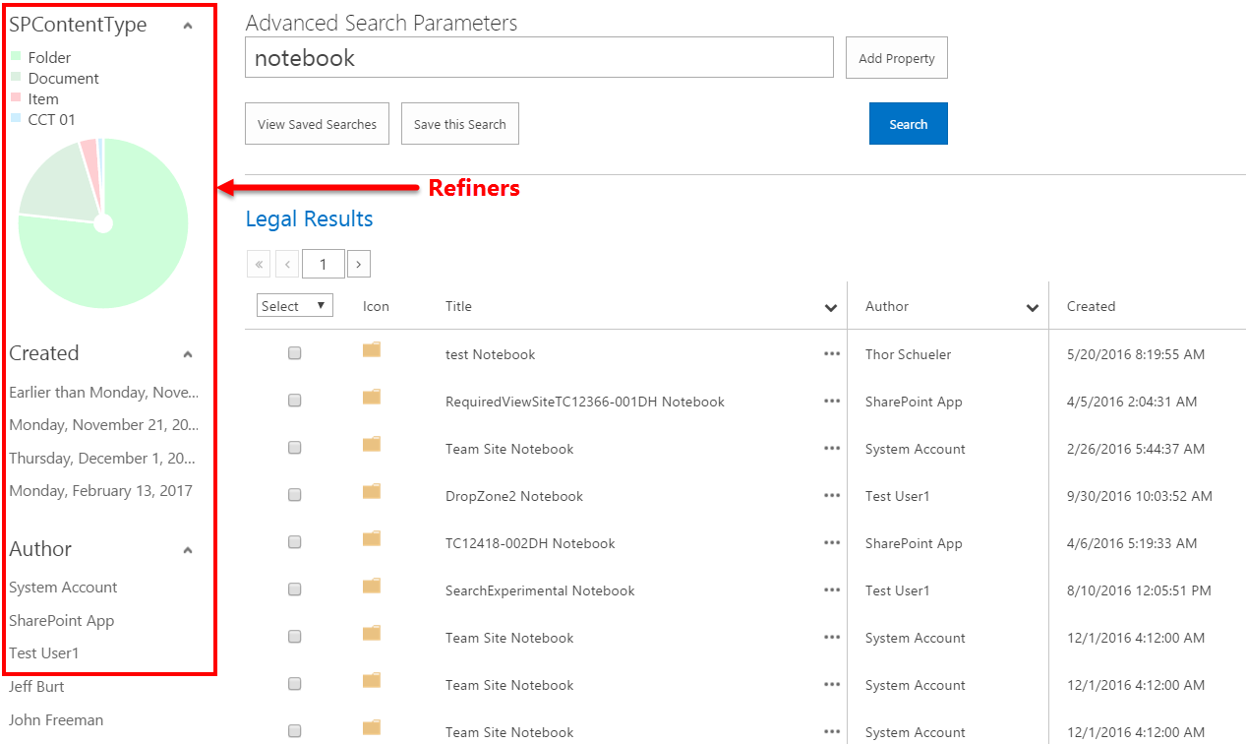Check the box for test Notebook
Image resolution: width=1246 pixels, height=744 pixels.
coord(294,354)
